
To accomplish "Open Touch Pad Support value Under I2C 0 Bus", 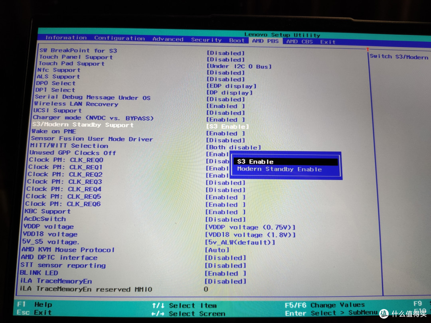I will tap(239, 67).
